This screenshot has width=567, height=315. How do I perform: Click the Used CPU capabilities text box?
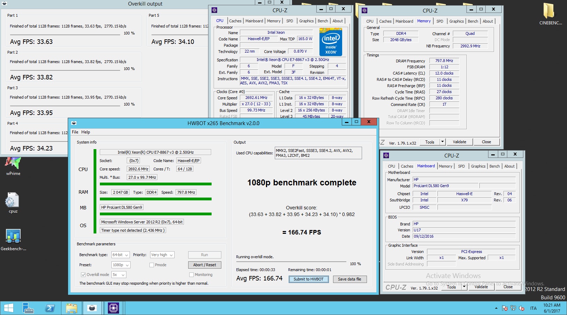pos(318,153)
